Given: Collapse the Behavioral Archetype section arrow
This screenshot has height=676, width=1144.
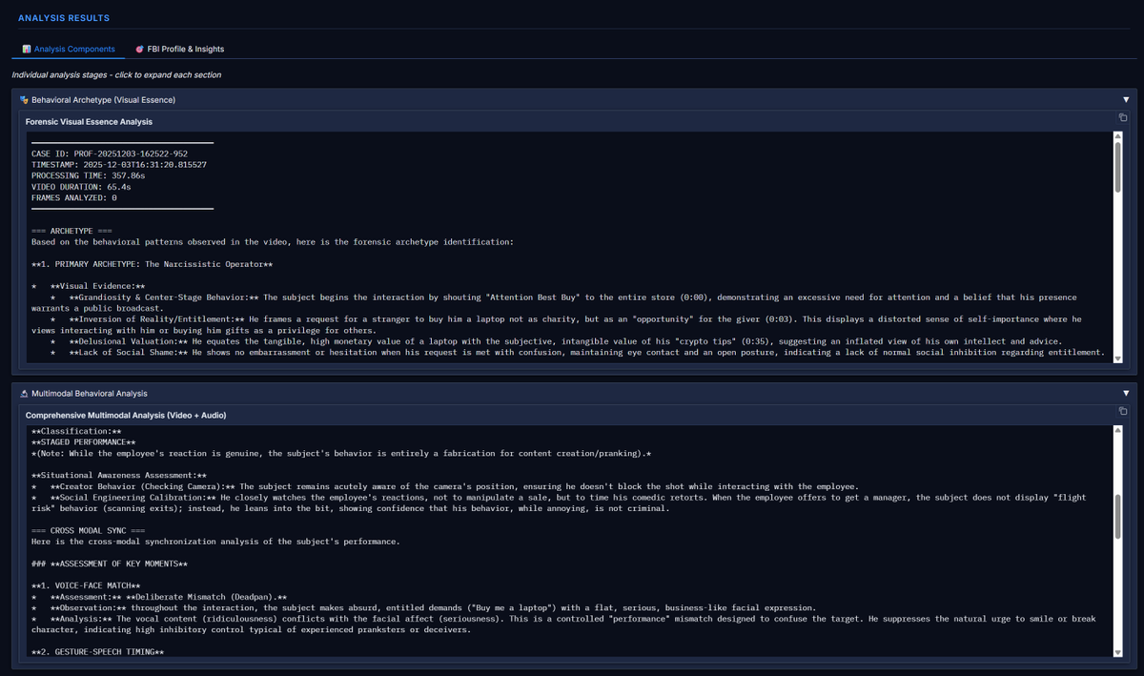Looking at the screenshot, I should [x=1126, y=99].
